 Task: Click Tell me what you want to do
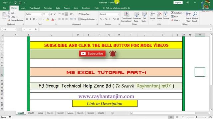[116, 8]
